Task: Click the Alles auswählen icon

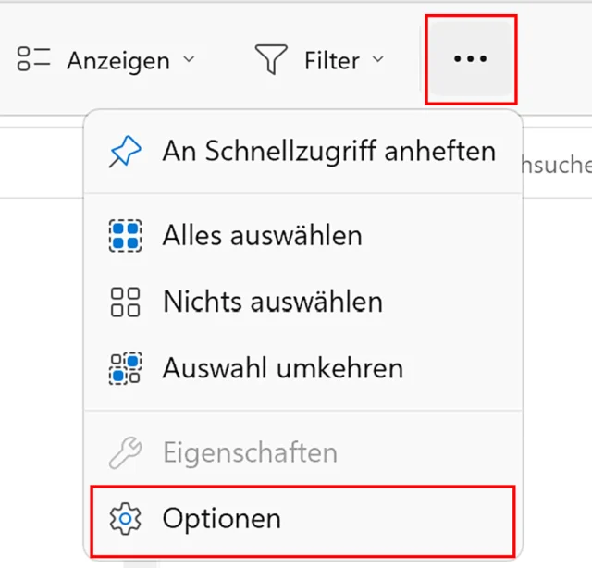Action: [x=125, y=236]
